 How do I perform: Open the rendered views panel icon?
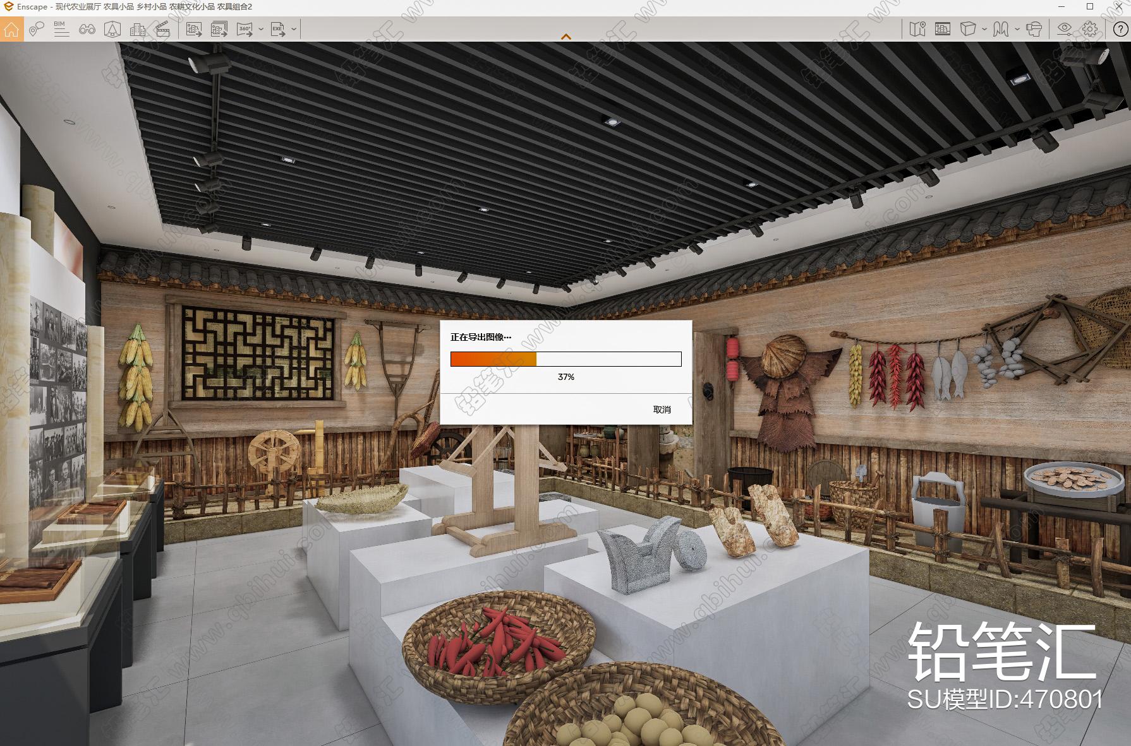pyautogui.click(x=943, y=29)
